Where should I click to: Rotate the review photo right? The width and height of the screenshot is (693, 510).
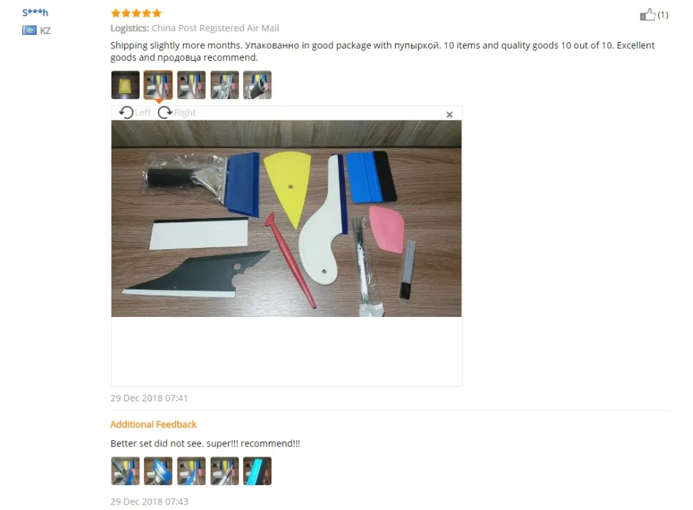pos(177,113)
